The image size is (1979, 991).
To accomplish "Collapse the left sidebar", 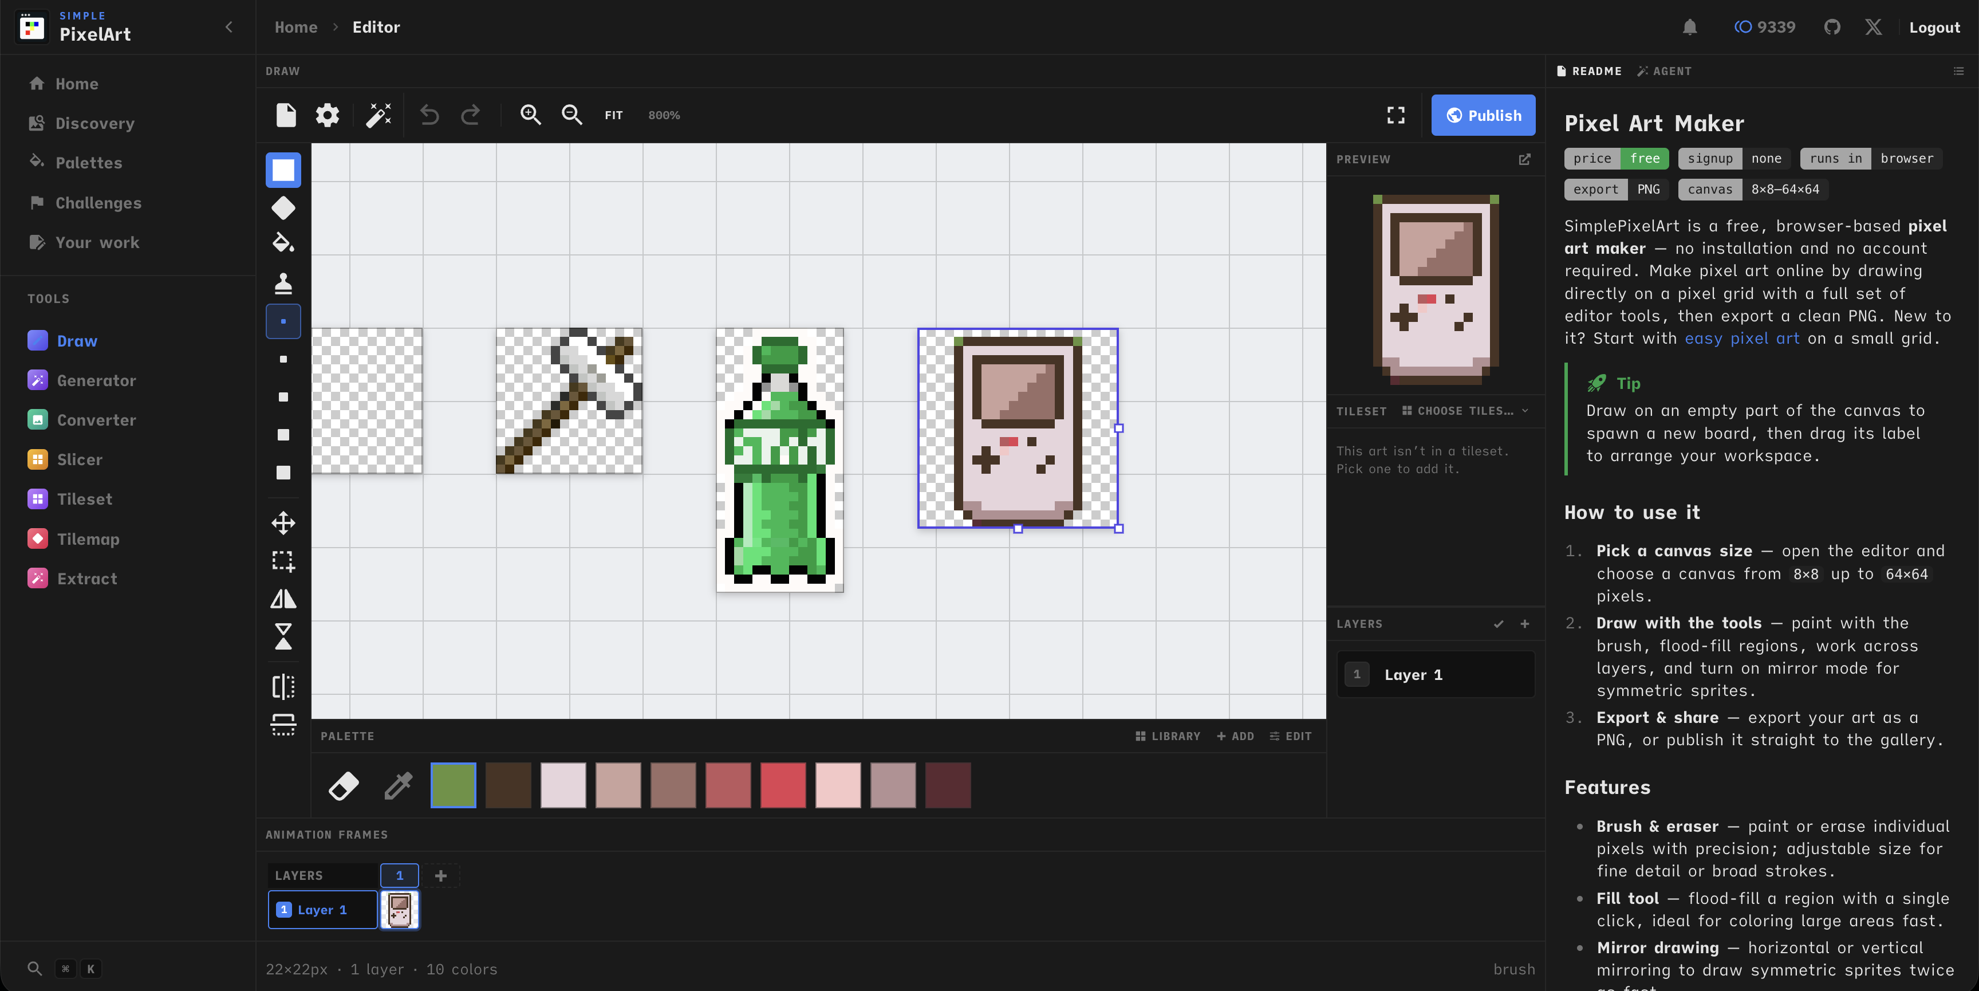I will (x=229, y=27).
